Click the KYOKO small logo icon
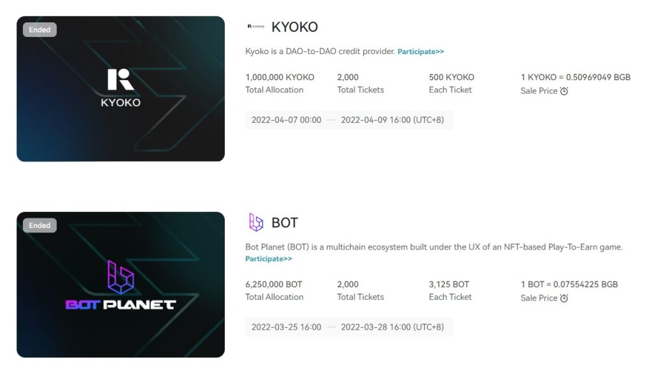The image size is (652, 368). 255,27
